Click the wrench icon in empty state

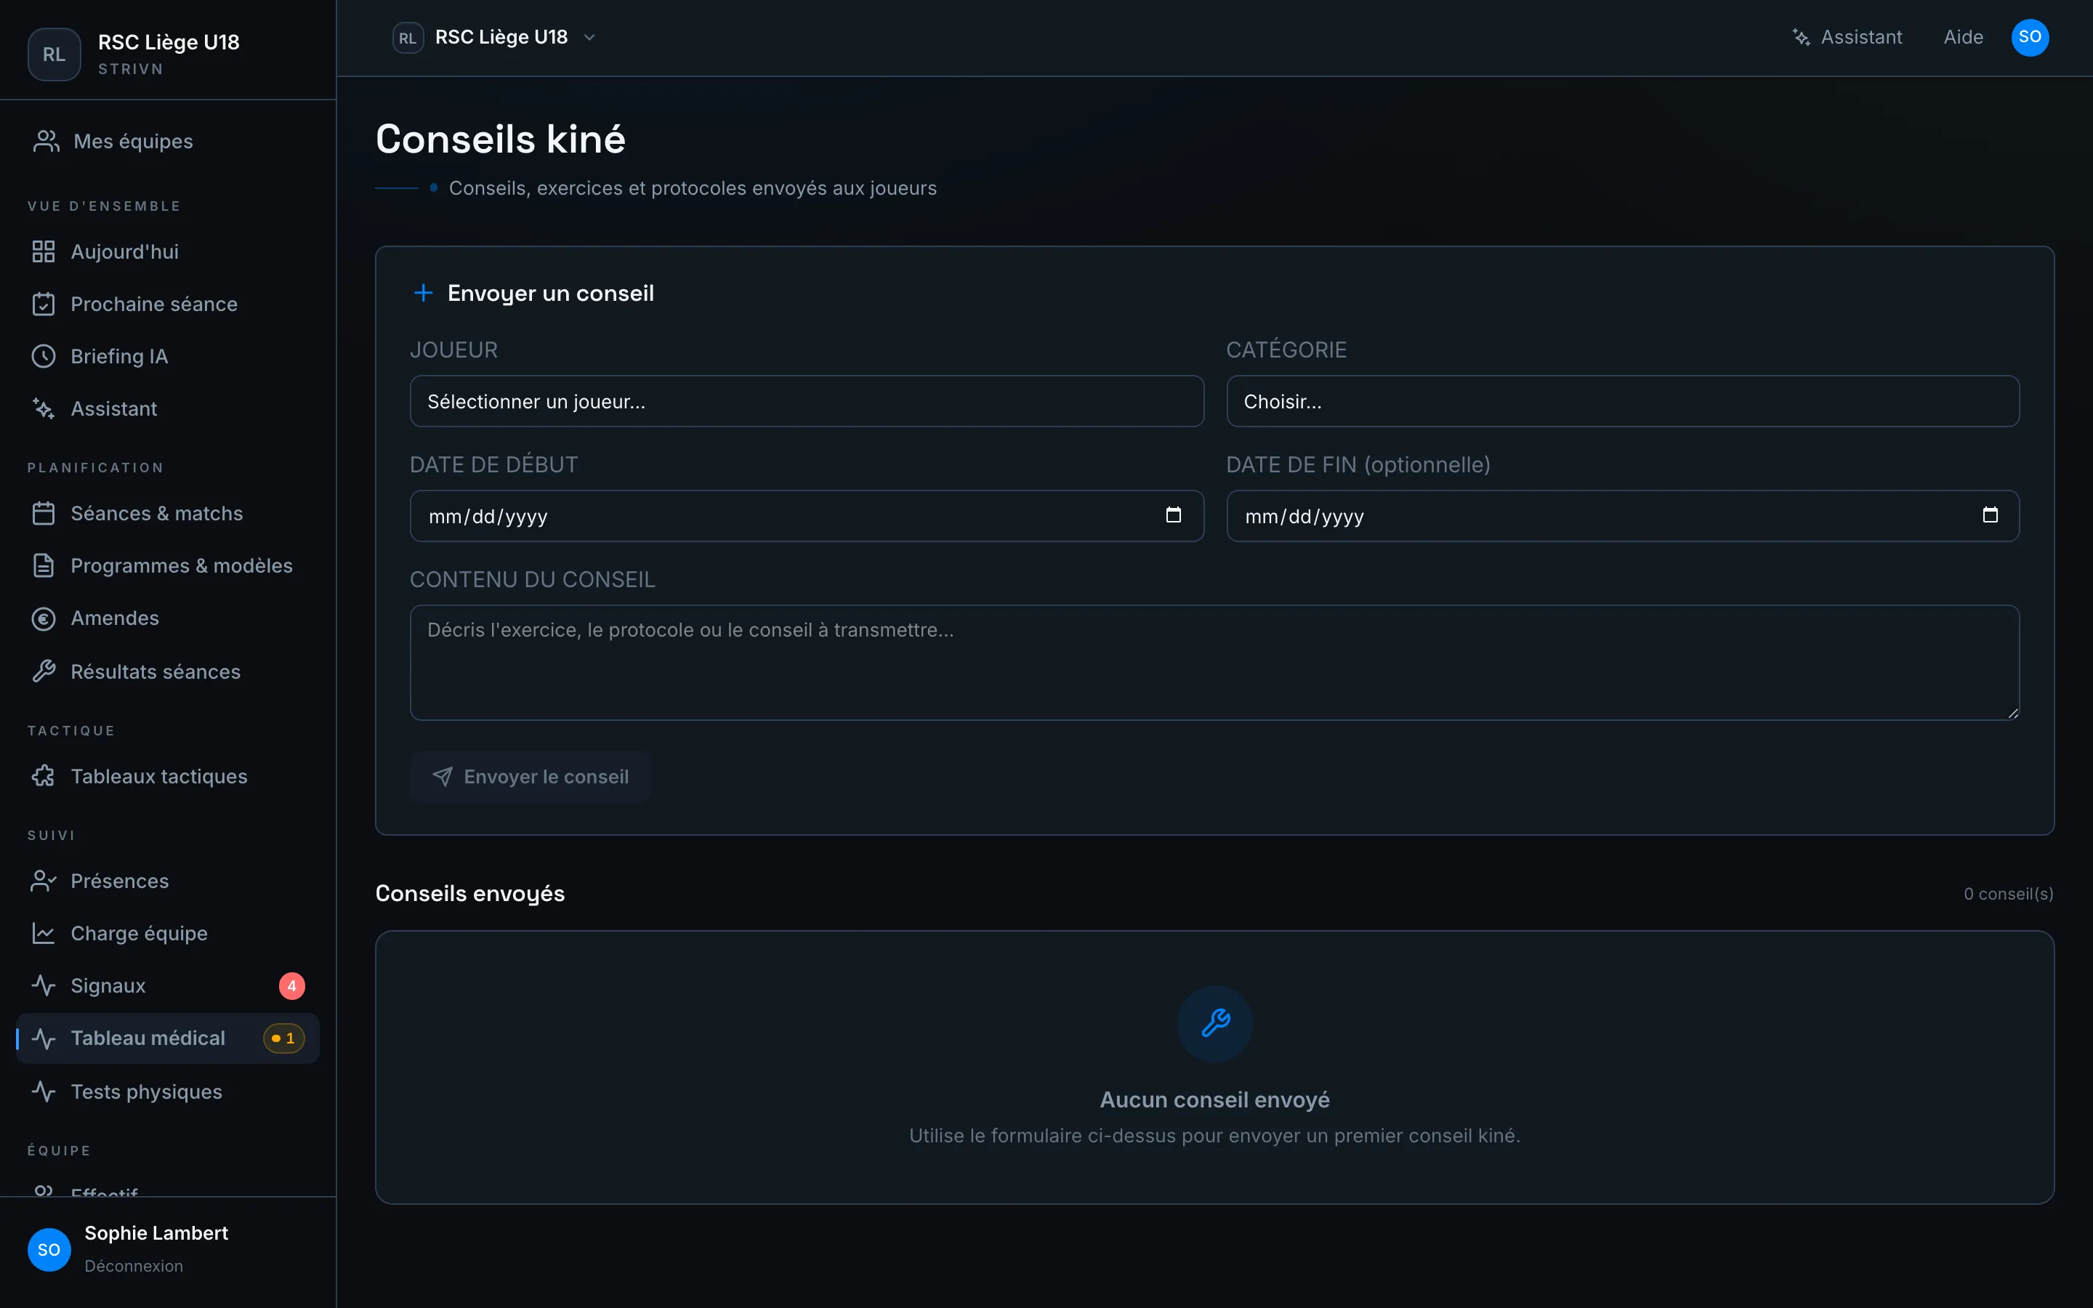(x=1215, y=1023)
